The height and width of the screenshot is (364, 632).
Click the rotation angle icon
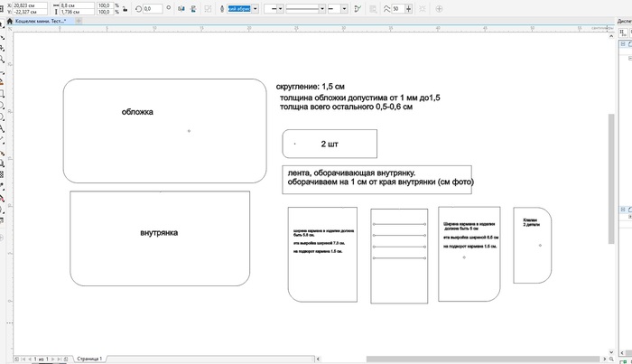pos(139,8)
